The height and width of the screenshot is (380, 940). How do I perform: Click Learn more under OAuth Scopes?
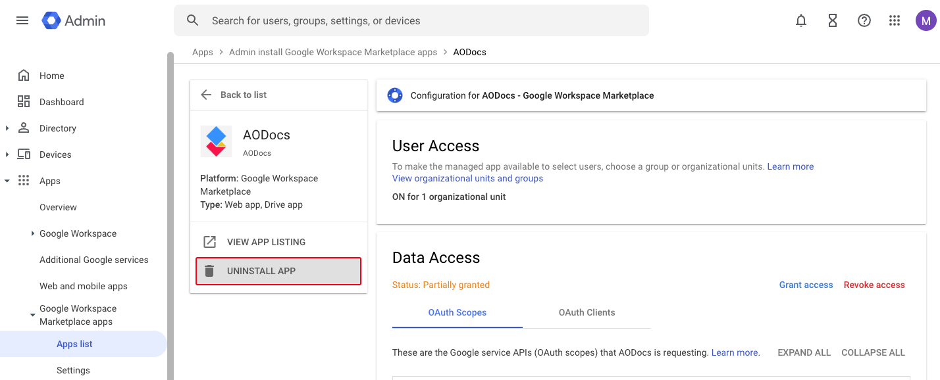[x=735, y=352]
